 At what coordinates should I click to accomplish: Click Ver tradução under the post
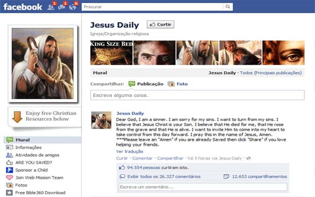[x=130, y=152]
